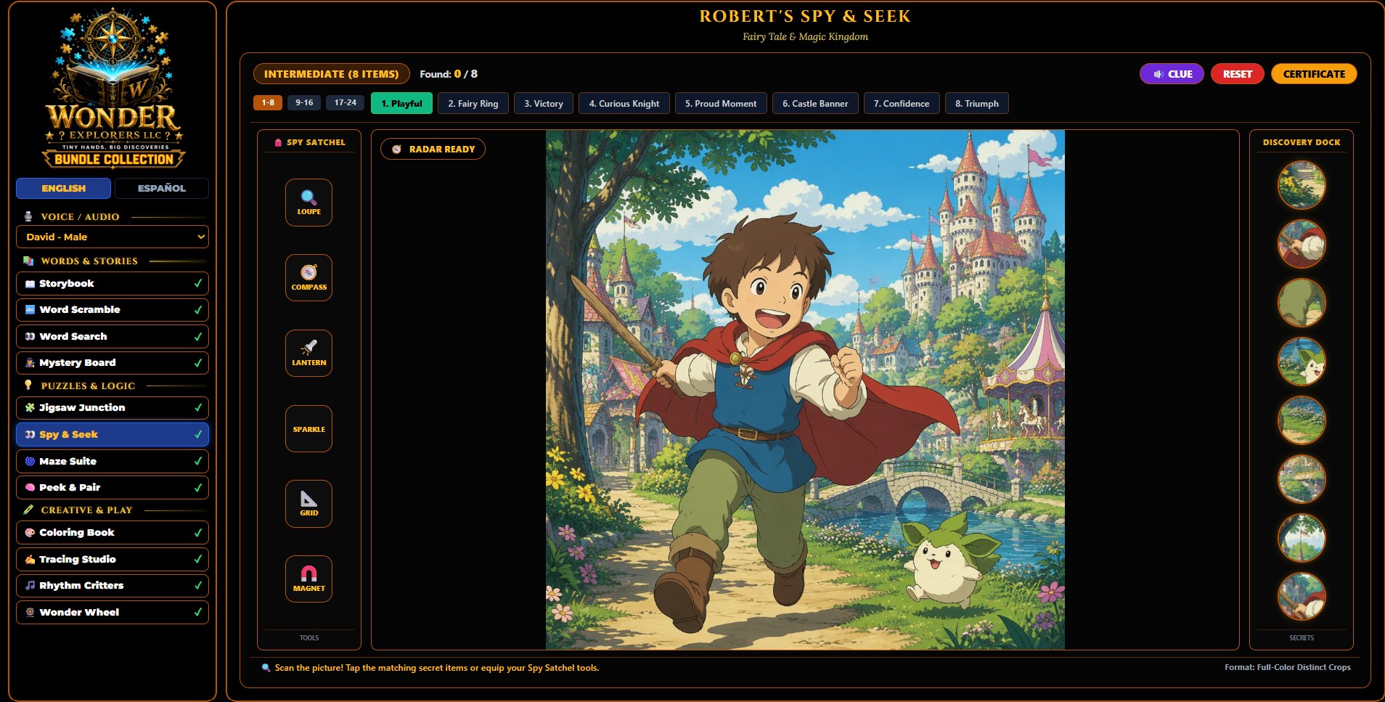Click the Radar Ready indicator

coord(433,149)
